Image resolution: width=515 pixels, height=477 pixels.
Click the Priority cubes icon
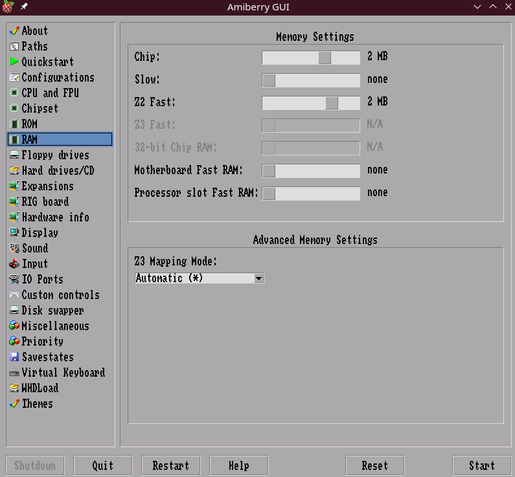pos(14,342)
